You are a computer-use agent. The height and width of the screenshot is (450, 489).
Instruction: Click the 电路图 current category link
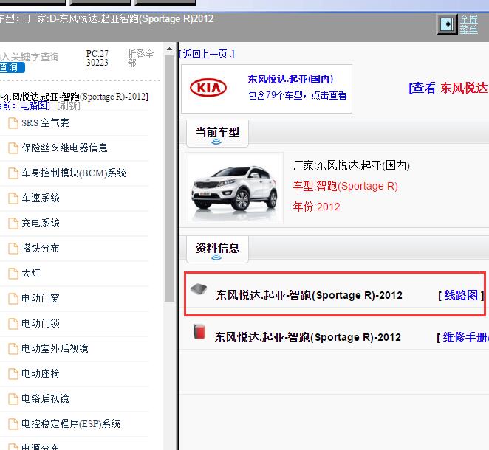coord(33,106)
